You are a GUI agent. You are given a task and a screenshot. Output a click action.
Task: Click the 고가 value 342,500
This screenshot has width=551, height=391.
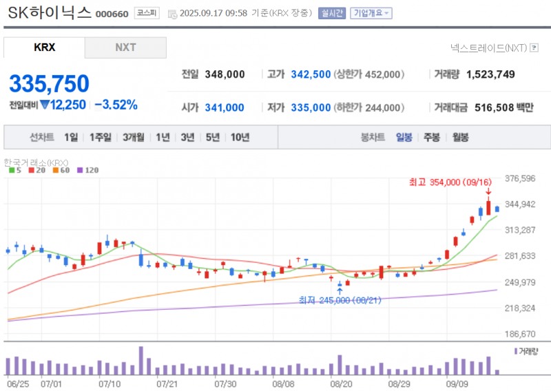[x=311, y=74]
